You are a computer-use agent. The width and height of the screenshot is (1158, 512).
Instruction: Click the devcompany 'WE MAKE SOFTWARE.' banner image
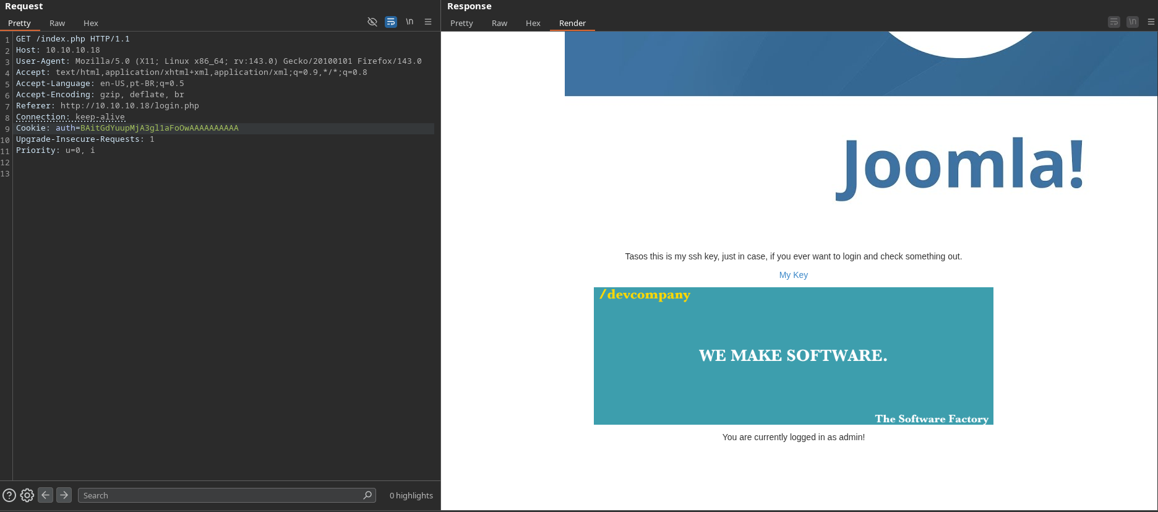pos(793,356)
